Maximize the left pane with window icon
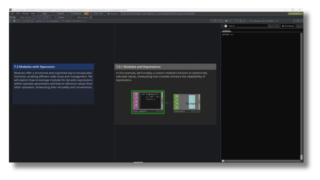Viewport: 320px width, 180px height. tap(215, 21)
